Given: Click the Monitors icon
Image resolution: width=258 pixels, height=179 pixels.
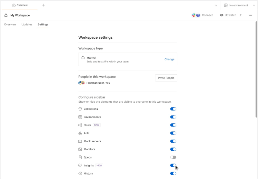Looking at the screenshot, I should click(x=80, y=149).
